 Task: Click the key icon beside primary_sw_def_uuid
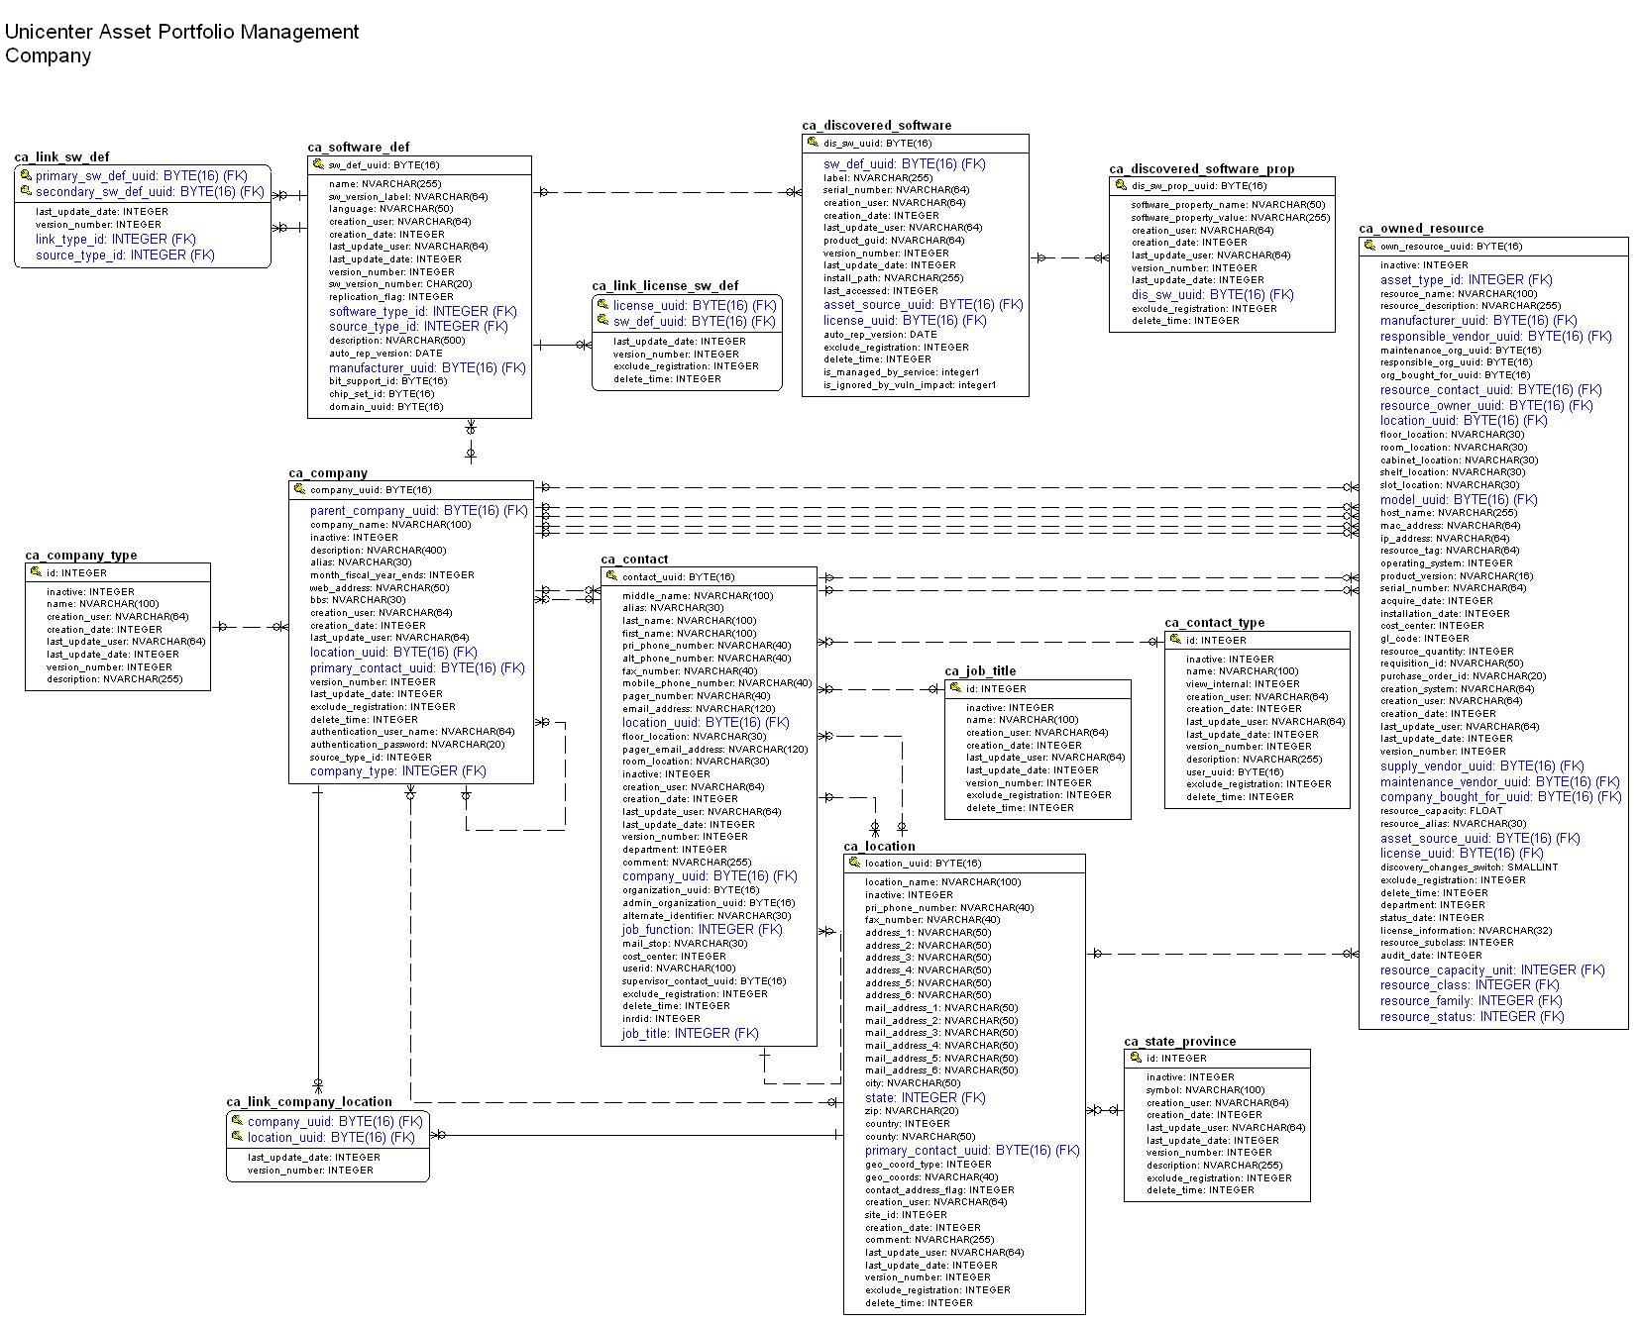click(26, 175)
